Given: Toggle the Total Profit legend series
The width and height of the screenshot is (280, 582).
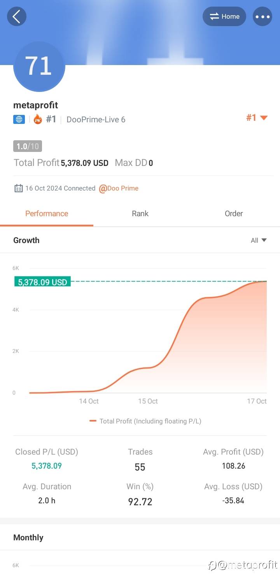Looking at the screenshot, I should [145, 421].
